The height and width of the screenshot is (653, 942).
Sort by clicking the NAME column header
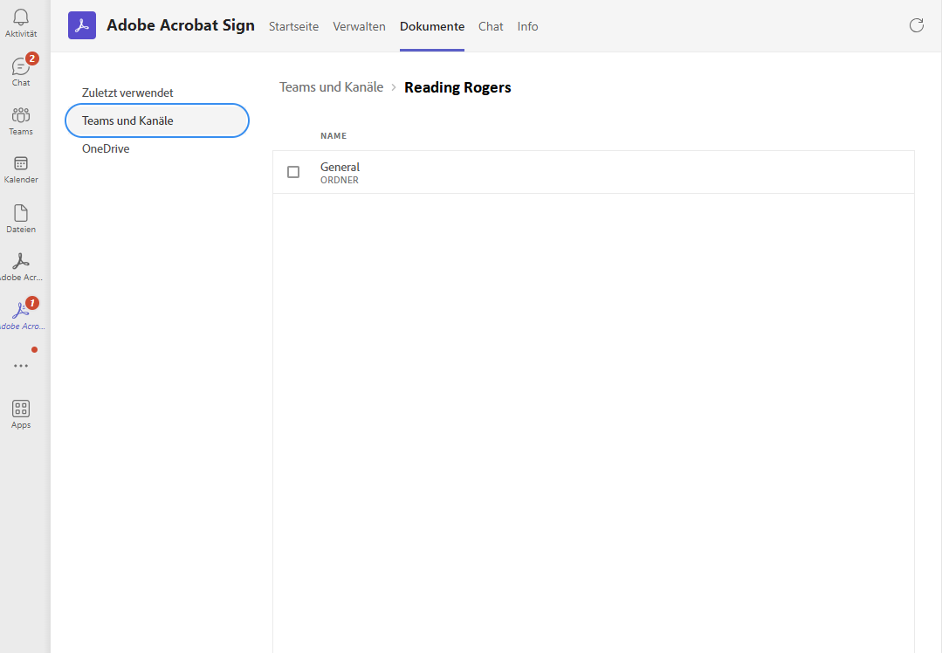coord(333,135)
